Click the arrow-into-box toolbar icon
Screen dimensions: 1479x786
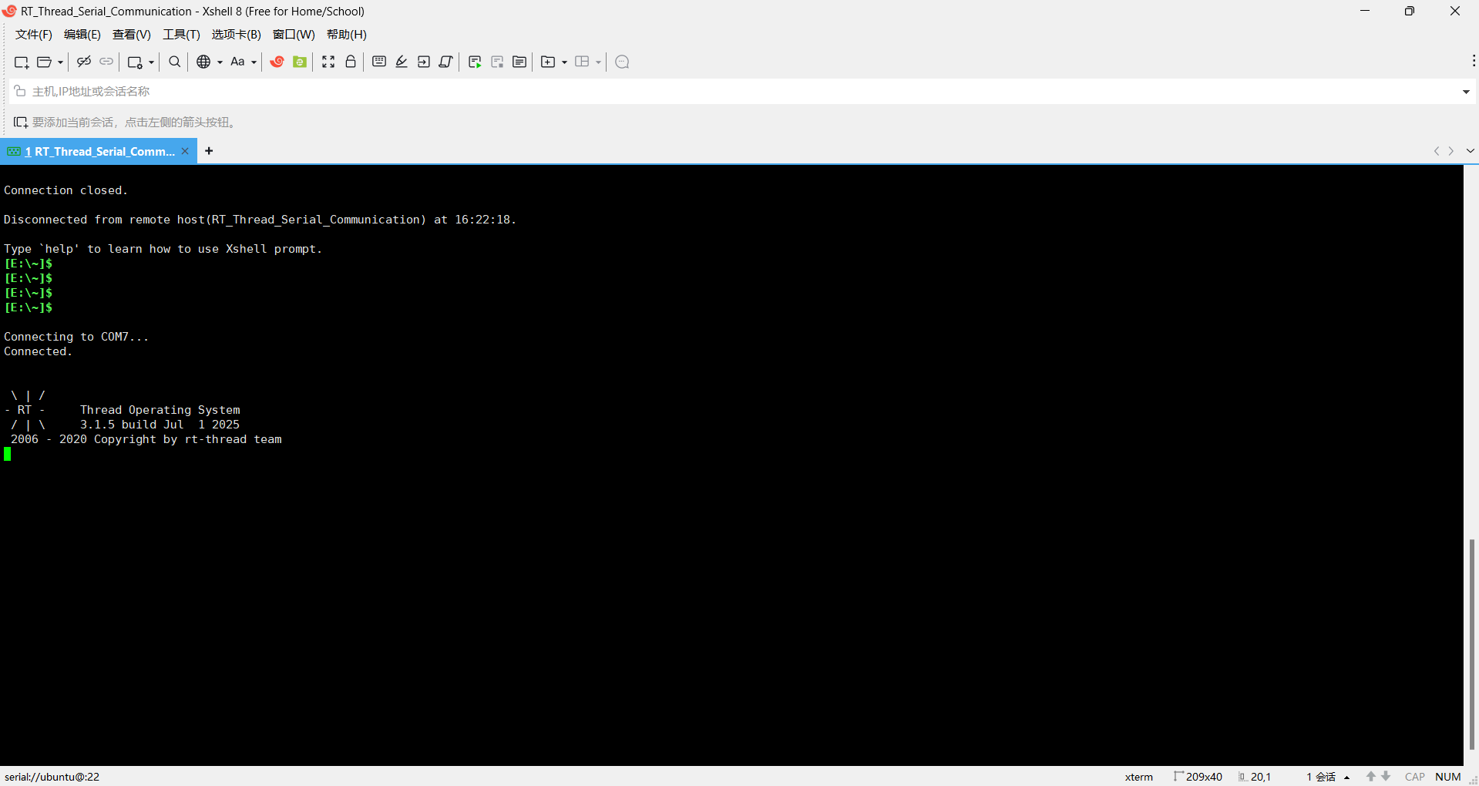pos(424,62)
